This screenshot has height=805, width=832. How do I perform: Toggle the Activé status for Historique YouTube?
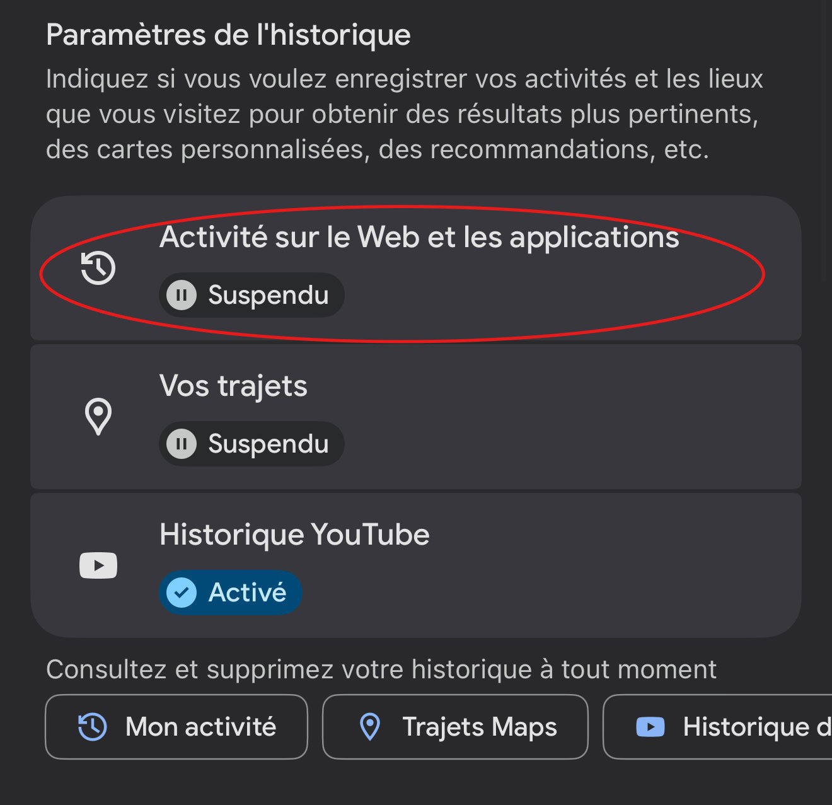[231, 593]
